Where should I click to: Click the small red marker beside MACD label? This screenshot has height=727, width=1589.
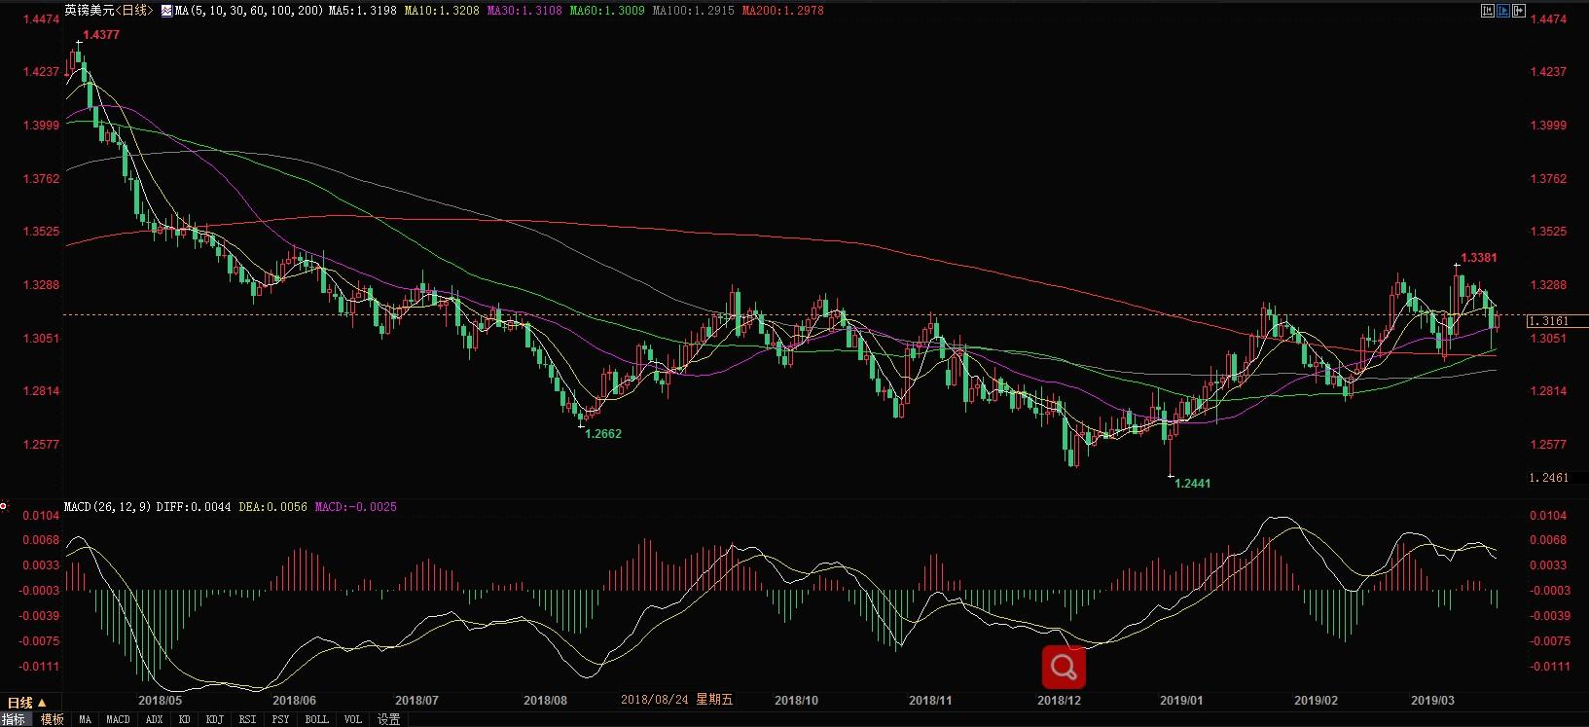(4, 507)
